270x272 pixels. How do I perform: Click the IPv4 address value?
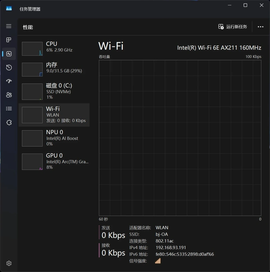tap(171, 248)
